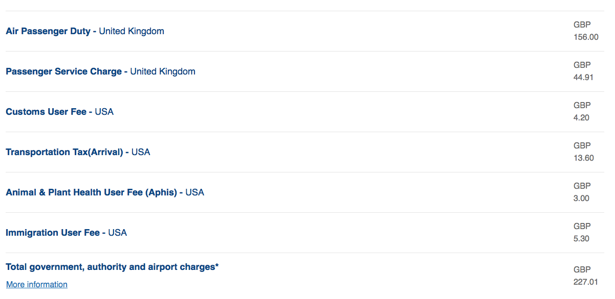Click United Kingdom beside Air Passenger Duty
Viewport: 615px width, 299px height.
coord(131,31)
